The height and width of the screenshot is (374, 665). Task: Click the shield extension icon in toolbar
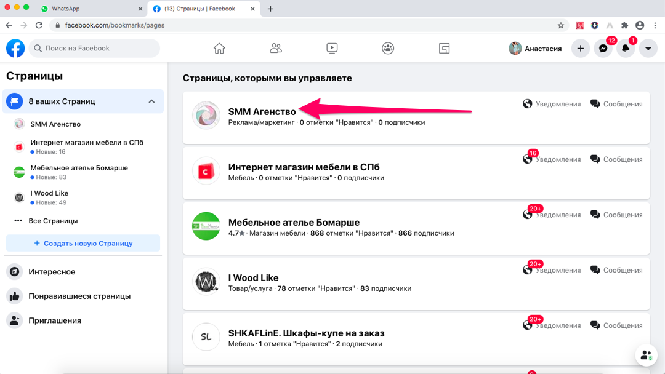pos(595,25)
